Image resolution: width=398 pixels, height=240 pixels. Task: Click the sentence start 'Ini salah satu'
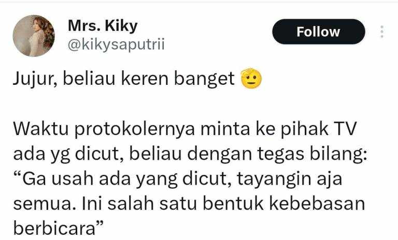point(139,203)
